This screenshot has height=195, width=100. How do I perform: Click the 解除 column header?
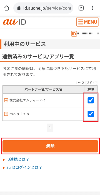click(91, 89)
